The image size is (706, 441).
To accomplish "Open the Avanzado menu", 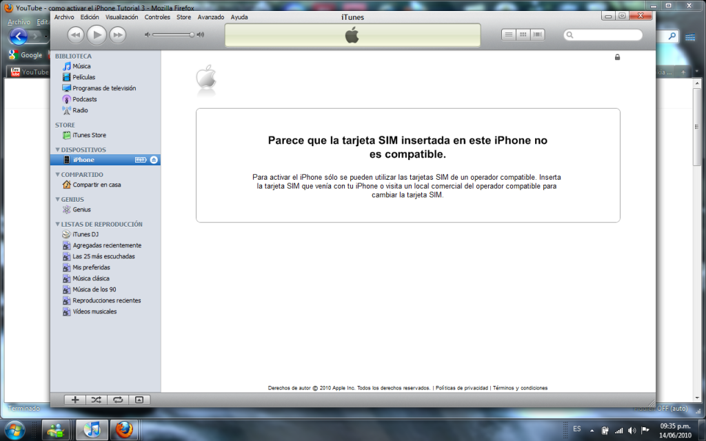I will 211,17.
